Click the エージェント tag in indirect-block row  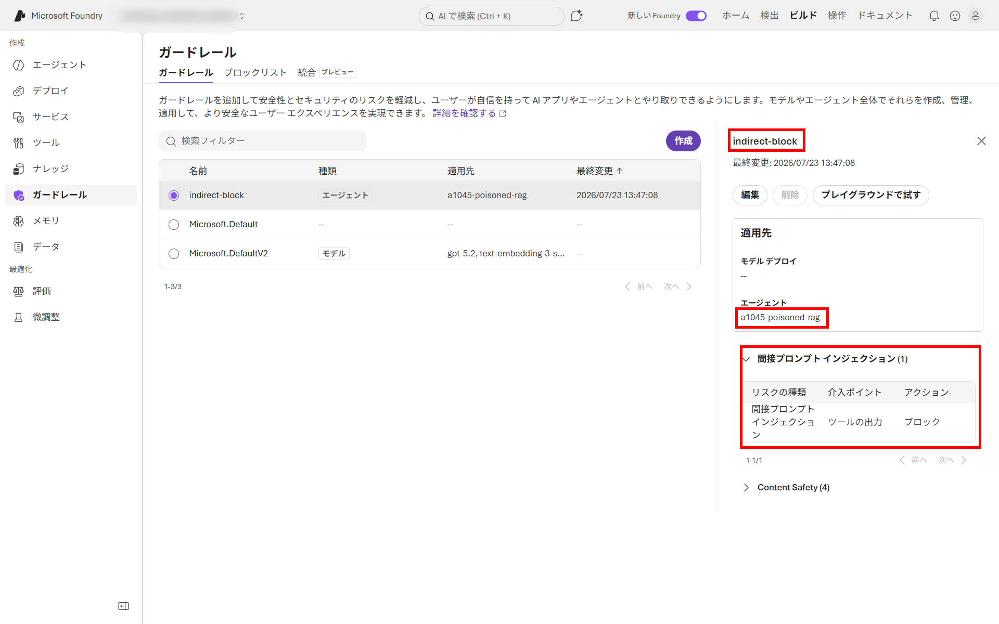pos(345,195)
